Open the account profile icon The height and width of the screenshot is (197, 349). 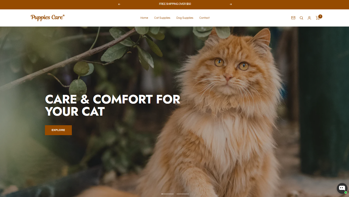click(x=309, y=18)
